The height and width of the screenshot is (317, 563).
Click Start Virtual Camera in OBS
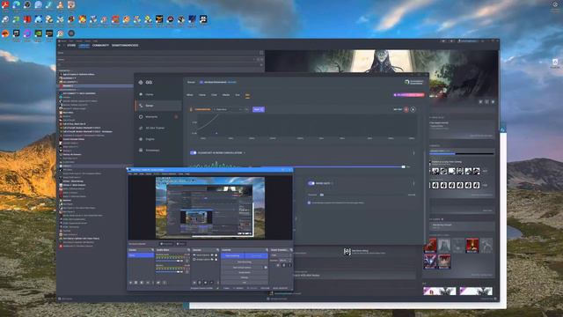(x=242, y=268)
